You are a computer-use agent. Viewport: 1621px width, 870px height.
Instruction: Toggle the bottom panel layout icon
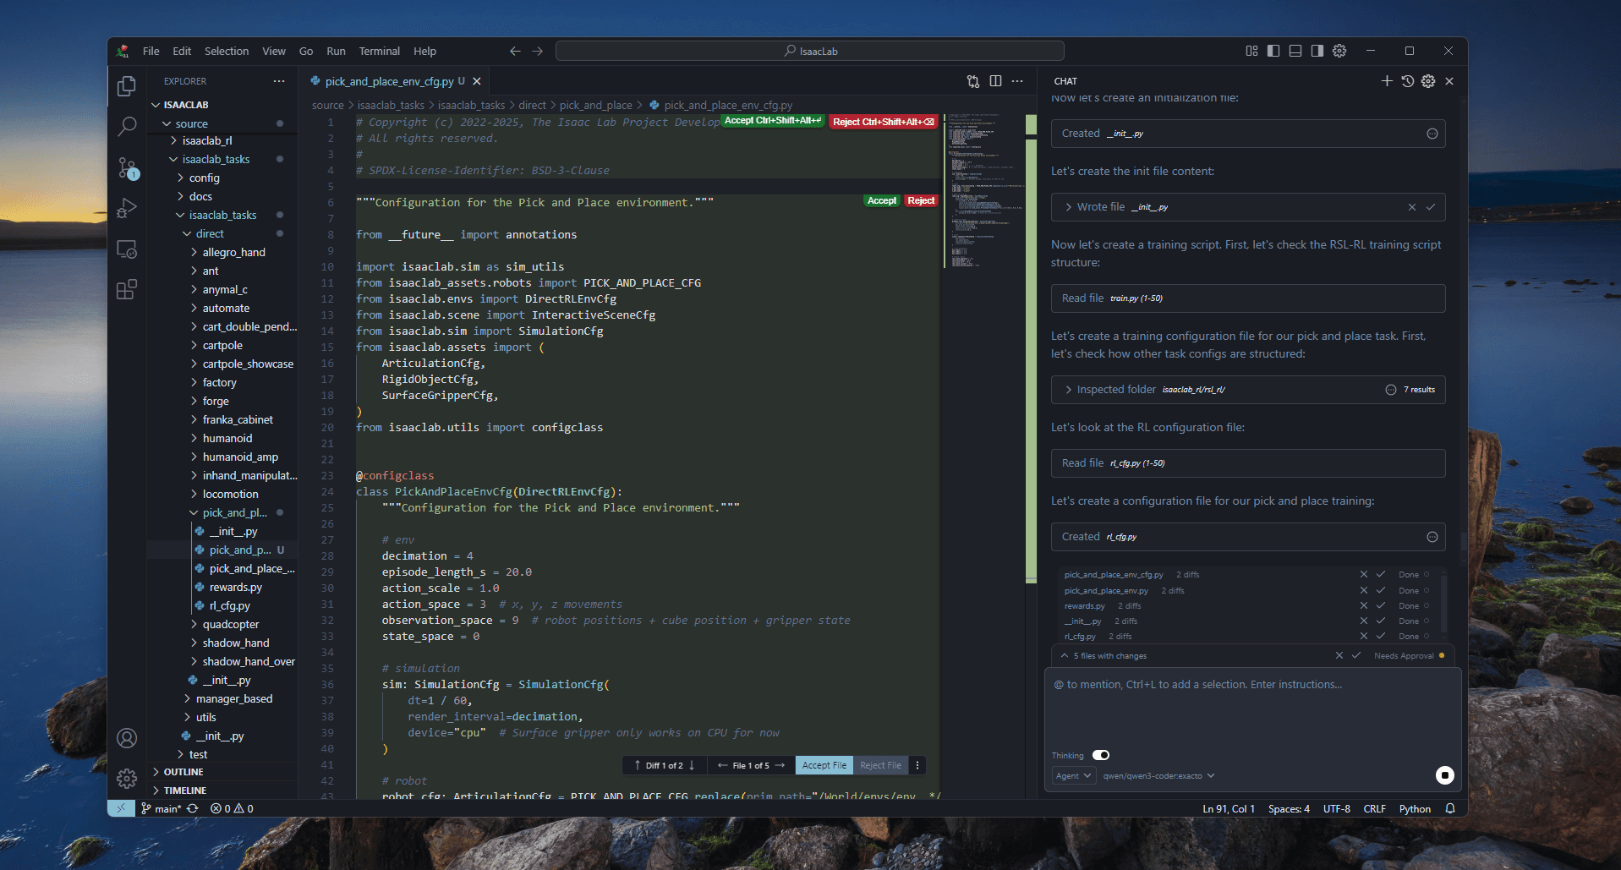coord(1295,51)
